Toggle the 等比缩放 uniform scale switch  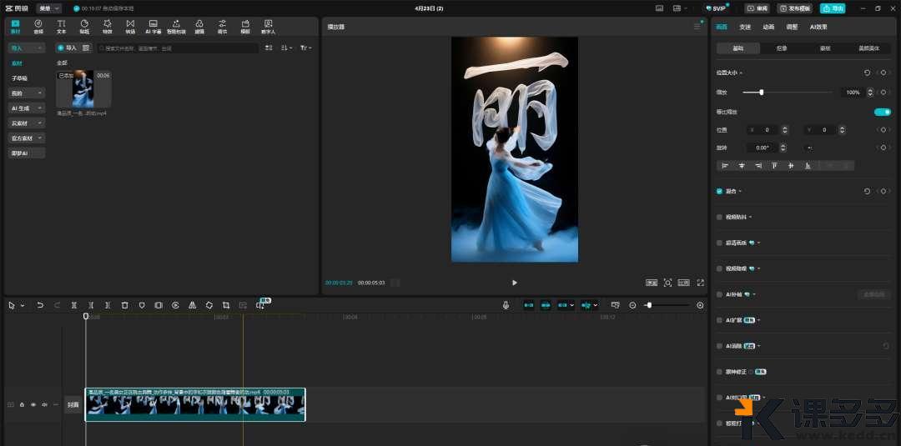click(x=882, y=112)
